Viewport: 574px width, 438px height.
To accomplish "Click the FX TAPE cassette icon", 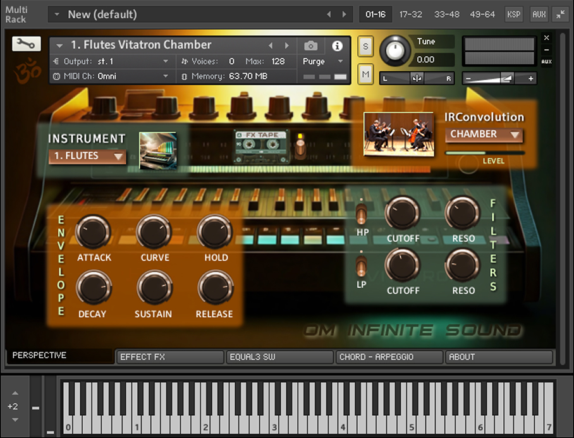I will (261, 147).
